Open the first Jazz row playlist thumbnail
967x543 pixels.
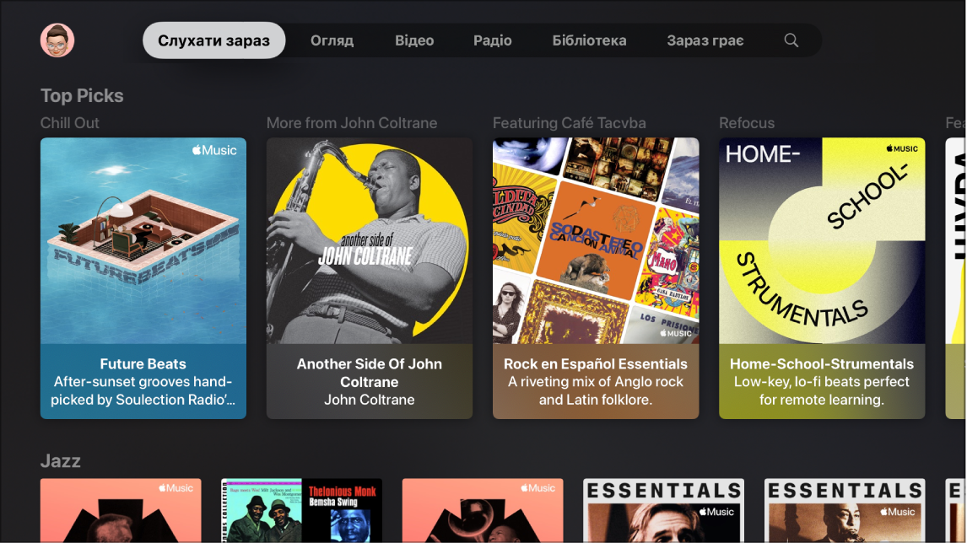pyautogui.click(x=121, y=510)
